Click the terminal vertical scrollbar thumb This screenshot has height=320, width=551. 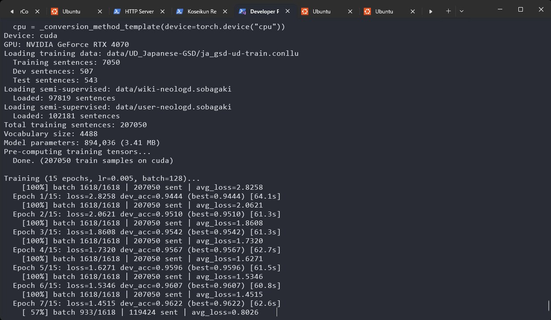pyautogui.click(x=548, y=306)
